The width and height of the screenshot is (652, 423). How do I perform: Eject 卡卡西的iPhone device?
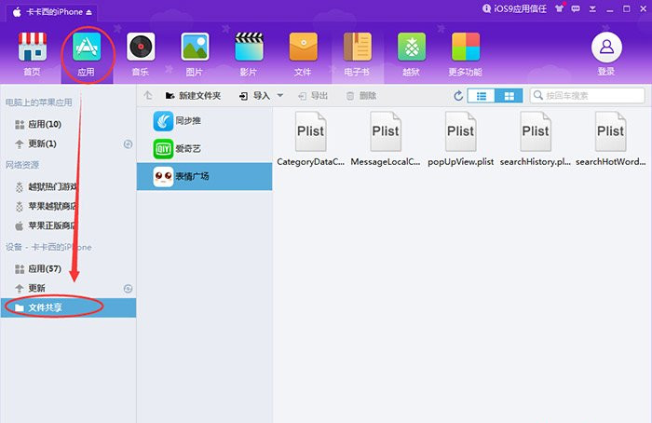88,12
